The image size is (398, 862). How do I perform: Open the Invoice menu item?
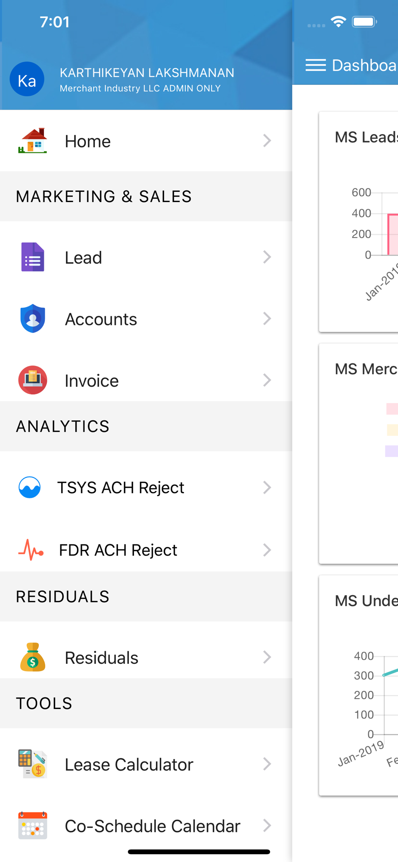click(92, 381)
